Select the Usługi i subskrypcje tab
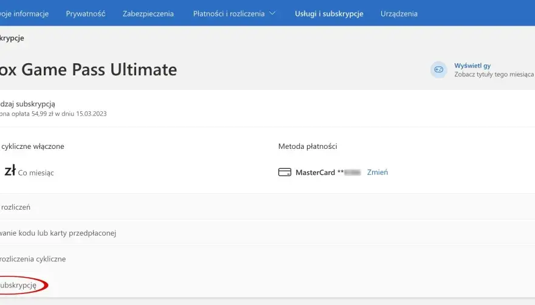This screenshot has width=535, height=305. (329, 13)
